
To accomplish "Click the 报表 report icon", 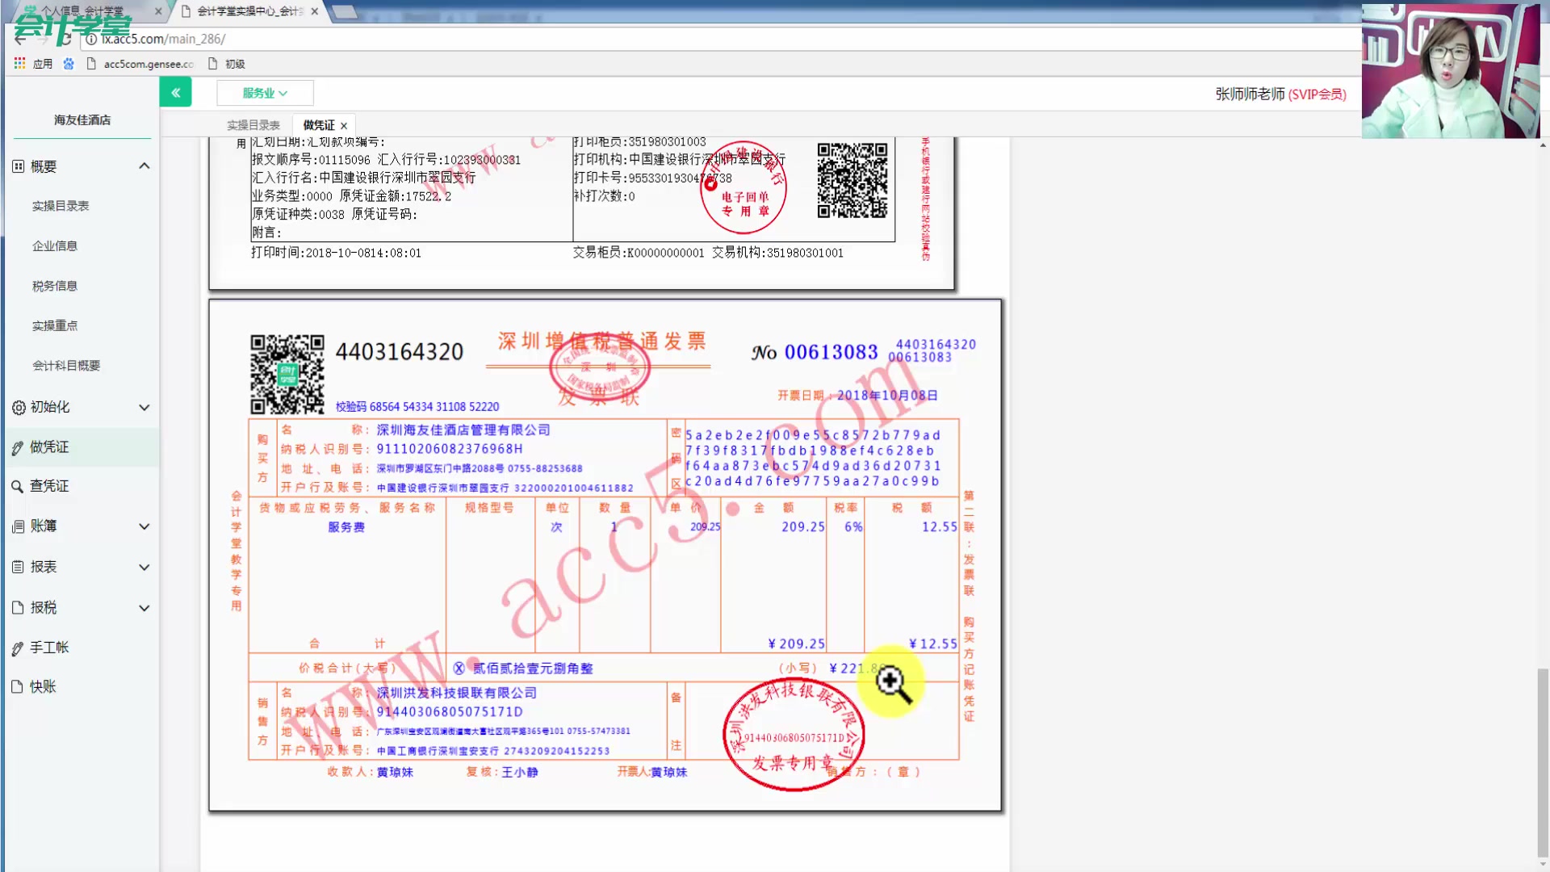I will coord(19,567).
